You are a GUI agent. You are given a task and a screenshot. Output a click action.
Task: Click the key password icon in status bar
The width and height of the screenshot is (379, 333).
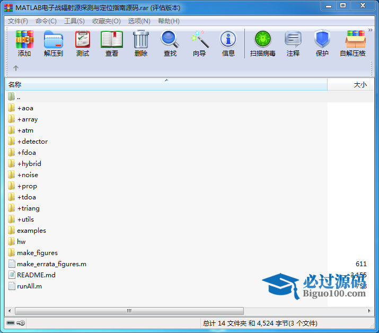point(21,323)
